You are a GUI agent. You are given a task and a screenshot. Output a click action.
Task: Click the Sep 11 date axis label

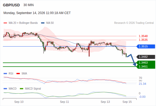pyautogui.click(x=64, y=102)
